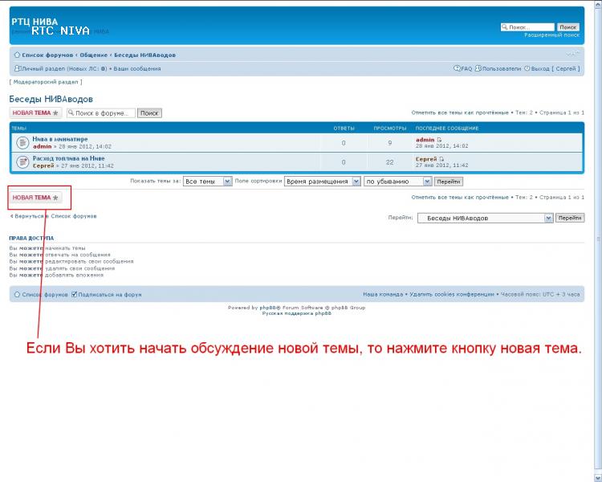Click the bottom НОВАЯ ТЕМА button
Viewport: 602px width, 482px height.
coord(35,198)
